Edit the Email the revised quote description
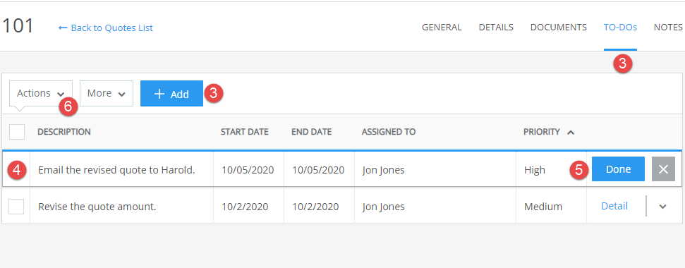 (116, 170)
